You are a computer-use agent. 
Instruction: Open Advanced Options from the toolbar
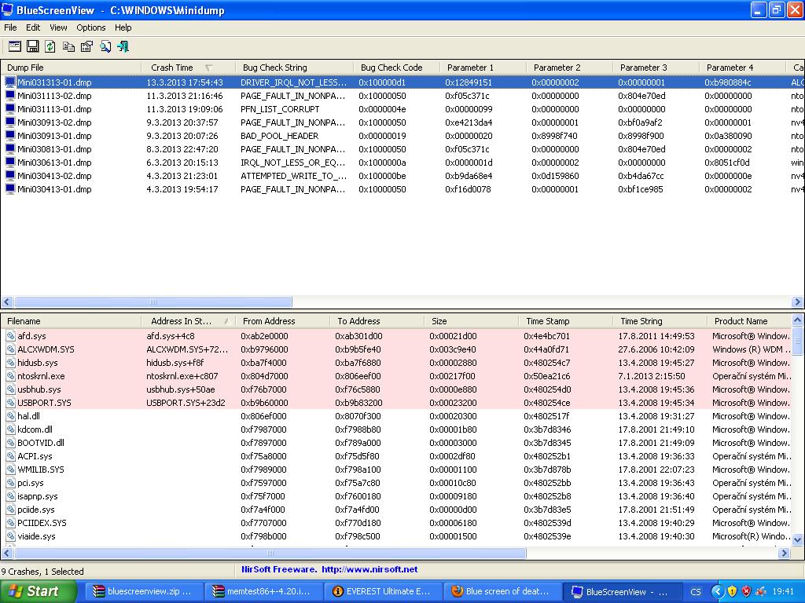pyautogui.click(x=13, y=46)
